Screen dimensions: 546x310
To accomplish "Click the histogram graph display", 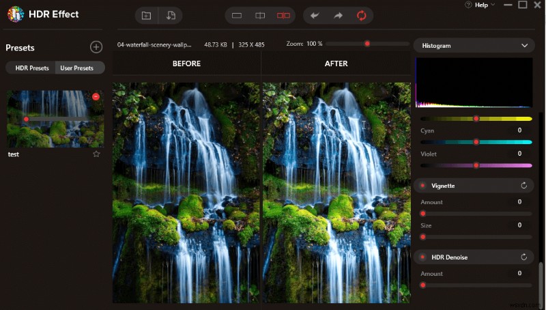I will (474, 83).
